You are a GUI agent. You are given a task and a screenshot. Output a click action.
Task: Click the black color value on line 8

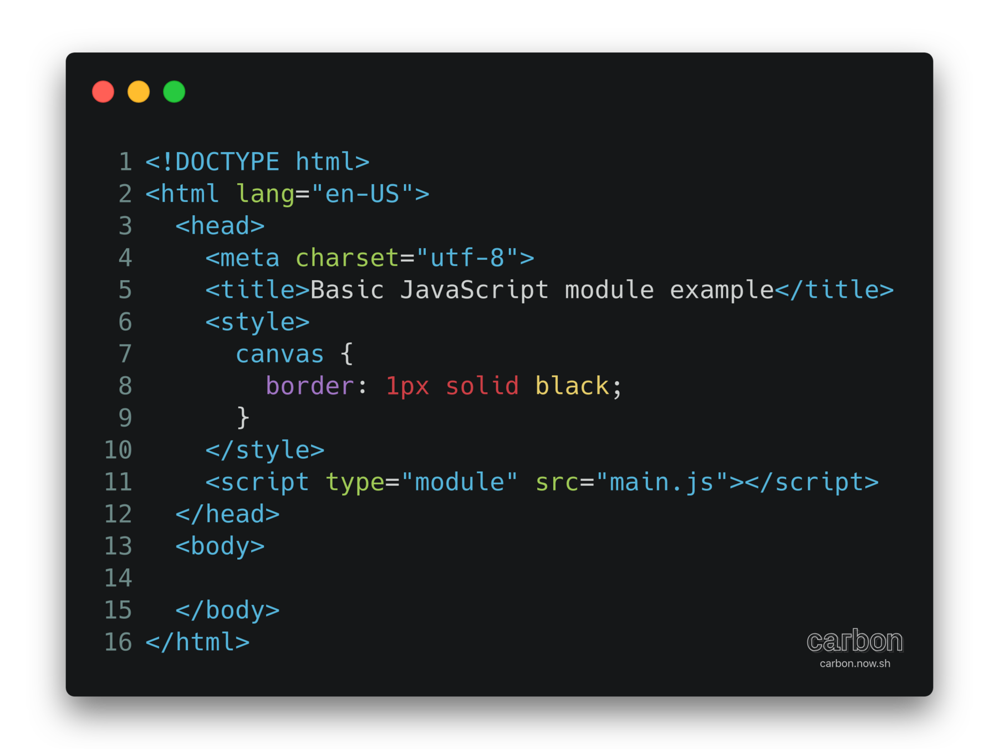click(x=572, y=386)
